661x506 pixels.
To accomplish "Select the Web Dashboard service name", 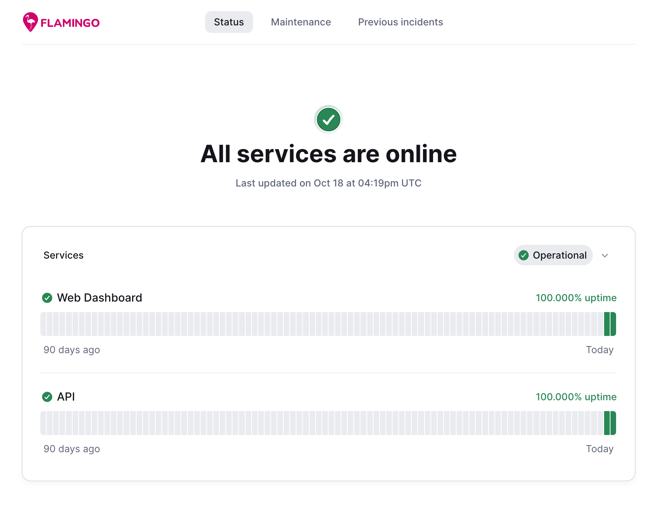I will pyautogui.click(x=99, y=298).
